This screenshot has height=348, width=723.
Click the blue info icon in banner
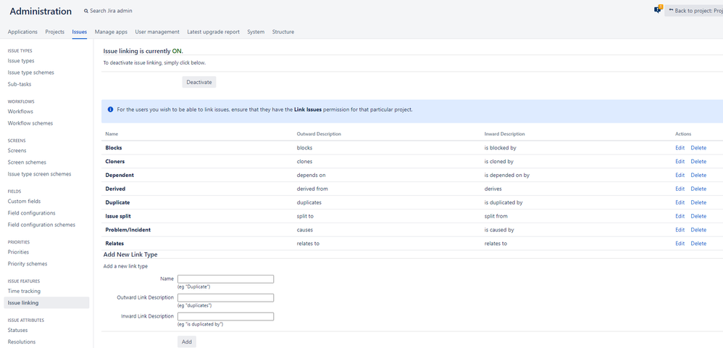110,110
